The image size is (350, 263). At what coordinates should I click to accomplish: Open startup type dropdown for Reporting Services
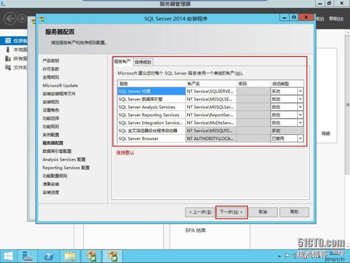click(x=300, y=115)
